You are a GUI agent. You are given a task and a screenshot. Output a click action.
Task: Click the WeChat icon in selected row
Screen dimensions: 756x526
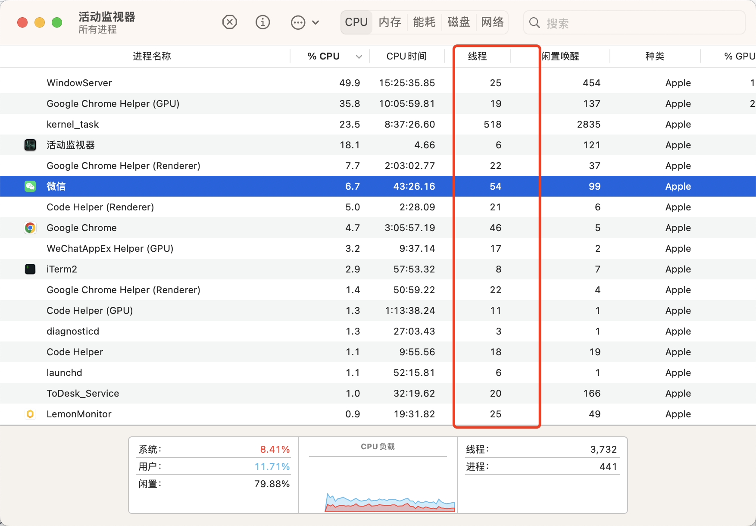pos(30,186)
